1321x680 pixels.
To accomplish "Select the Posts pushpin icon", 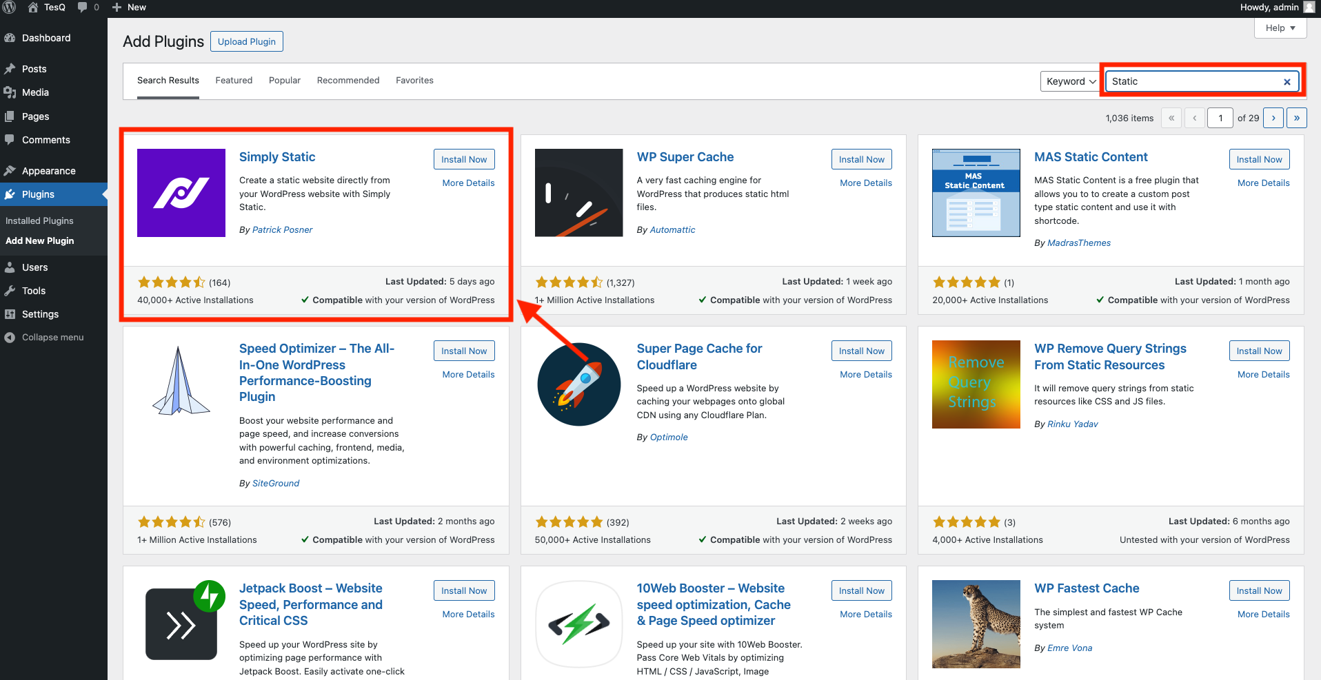I will [x=11, y=69].
